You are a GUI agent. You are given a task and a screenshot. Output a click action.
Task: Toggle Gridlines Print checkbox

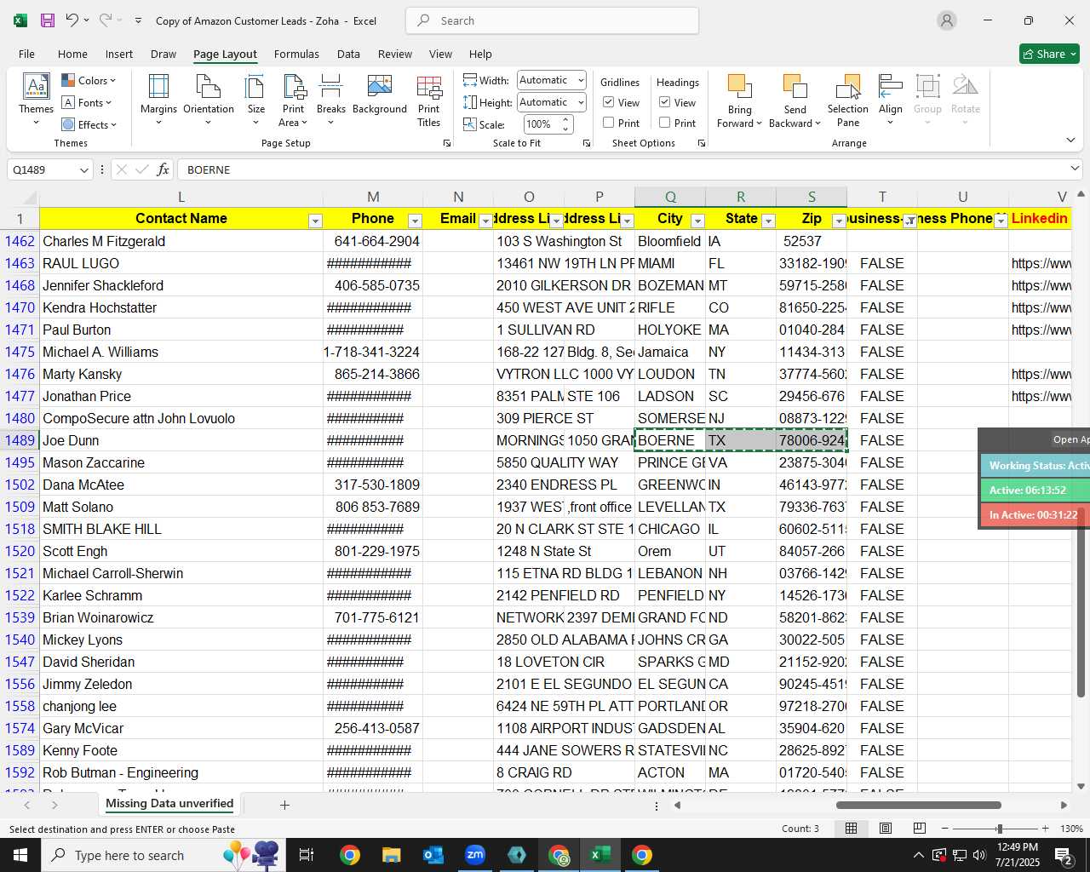point(609,123)
